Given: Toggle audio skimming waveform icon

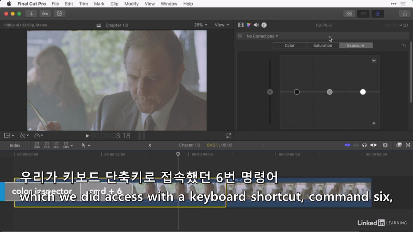Looking at the screenshot, I should pos(356,145).
